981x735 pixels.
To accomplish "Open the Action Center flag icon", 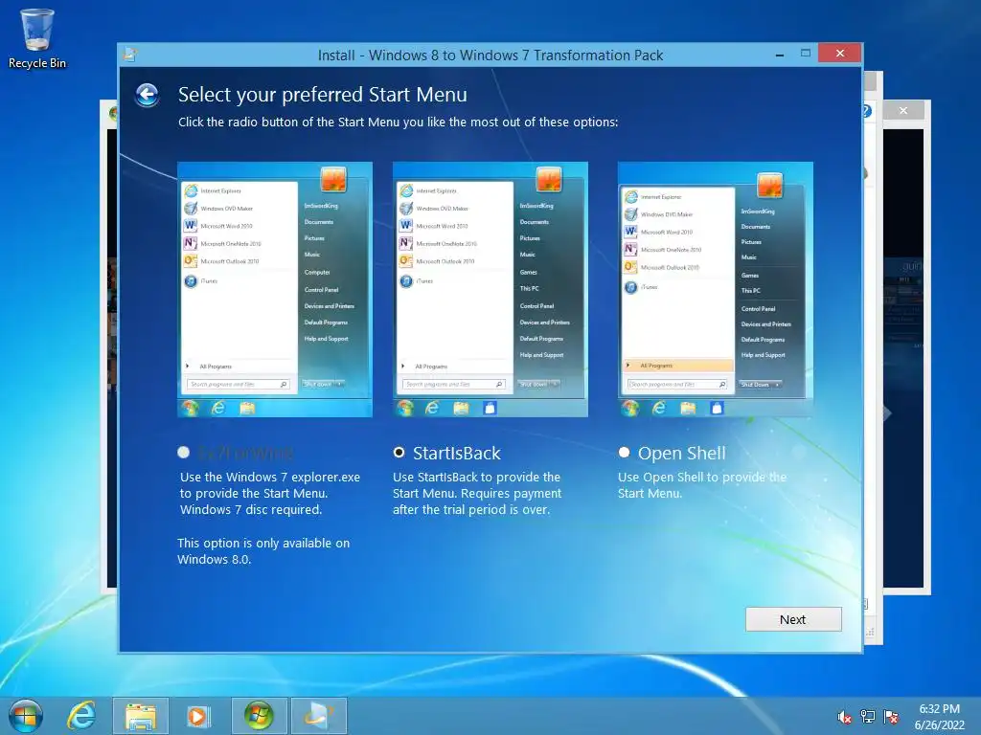I will [891, 717].
